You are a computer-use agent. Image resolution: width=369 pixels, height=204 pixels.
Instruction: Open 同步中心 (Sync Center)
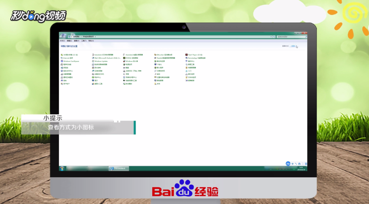[x=96, y=77]
